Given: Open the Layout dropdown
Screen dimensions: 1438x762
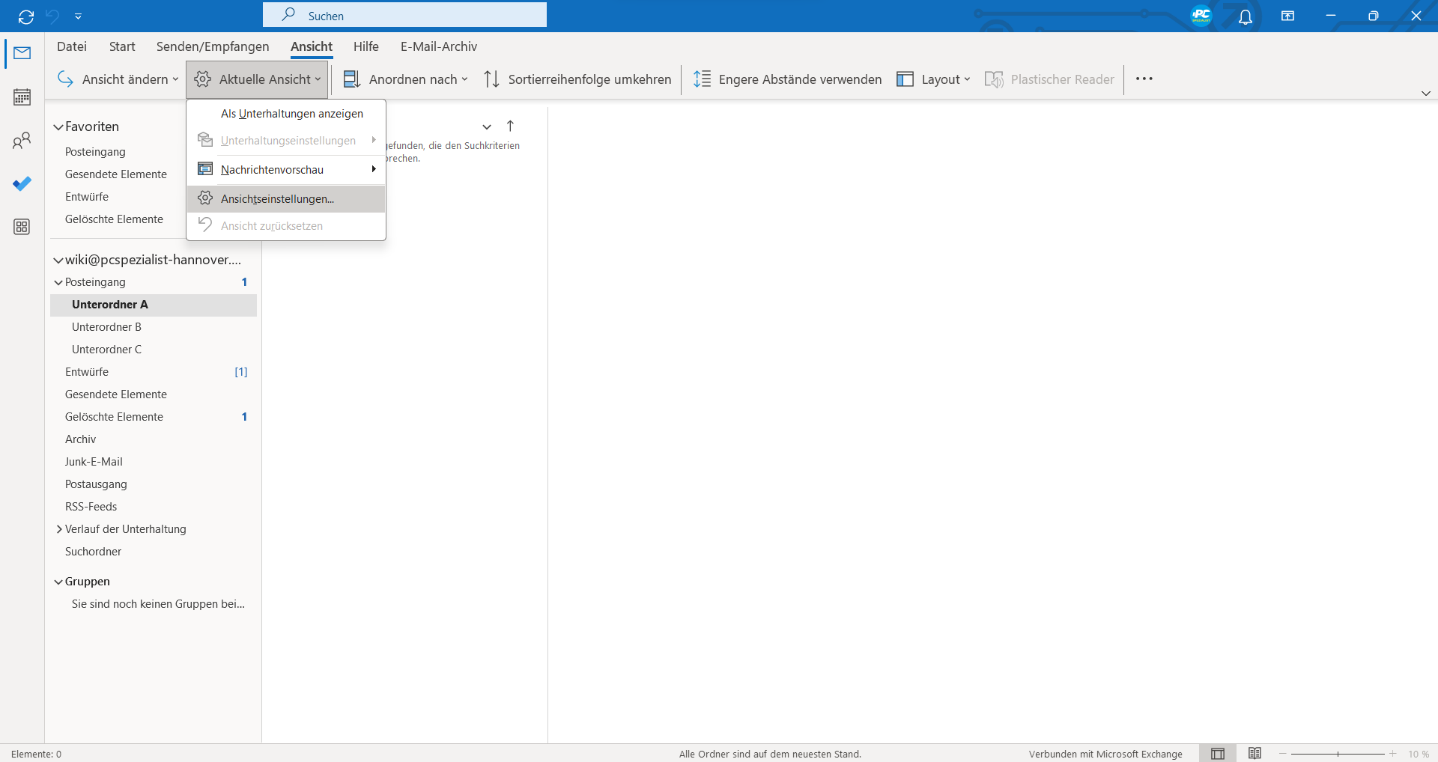Looking at the screenshot, I should tap(933, 79).
